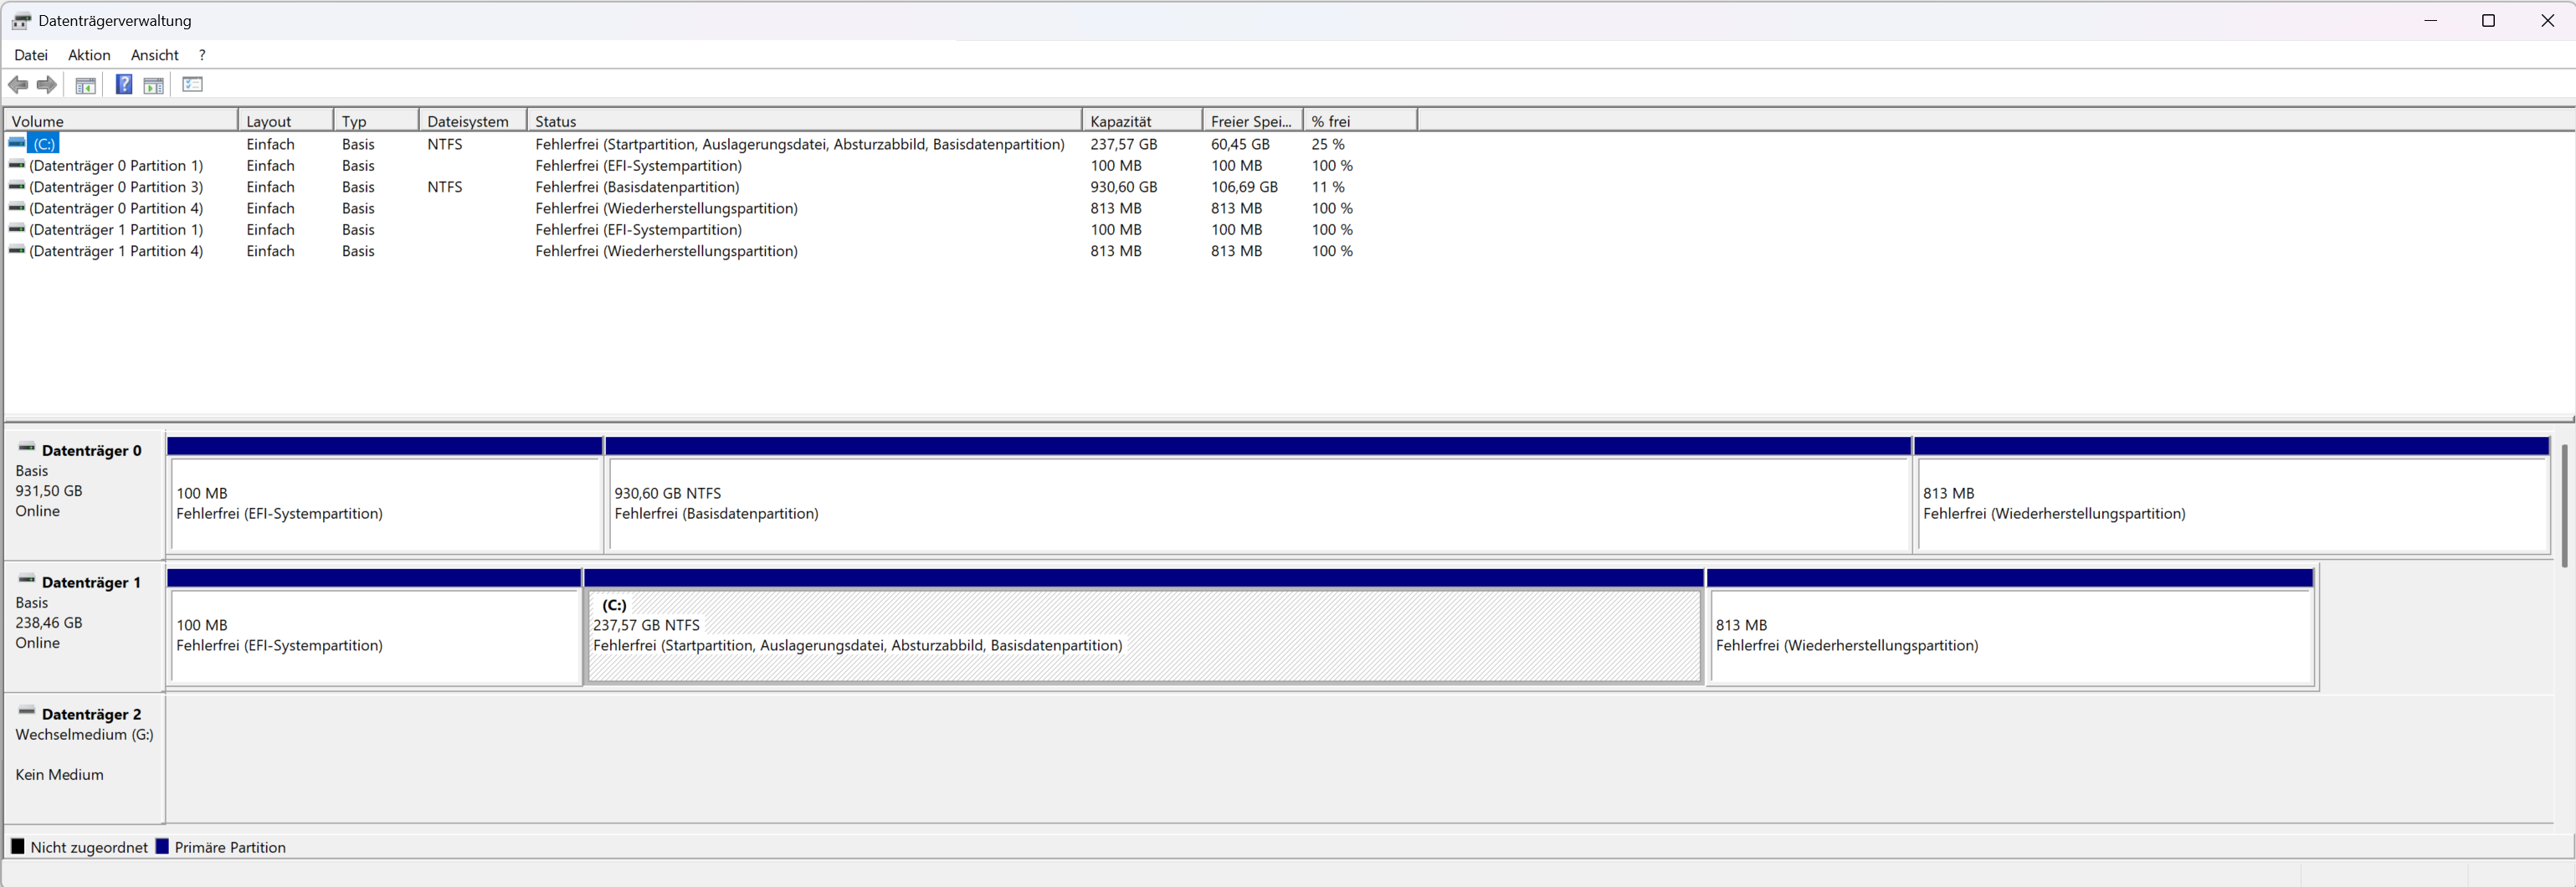This screenshot has width=2576, height=887.
Task: Sort by the Typ column header
Action: (x=376, y=121)
